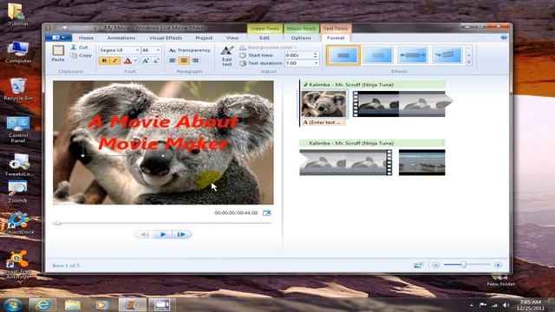
Task: Open the Options tab under Music Tools
Action: pyautogui.click(x=301, y=38)
